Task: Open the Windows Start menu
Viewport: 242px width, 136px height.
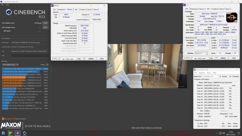Action: (3, 133)
